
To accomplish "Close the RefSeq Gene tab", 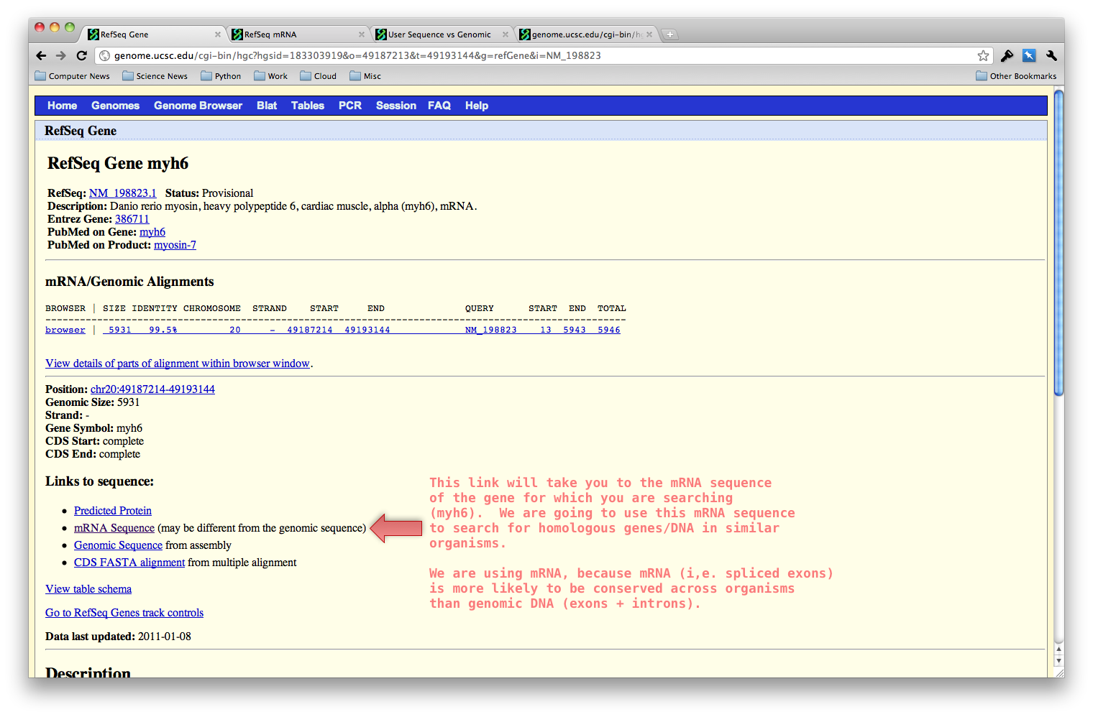I will pos(218,34).
